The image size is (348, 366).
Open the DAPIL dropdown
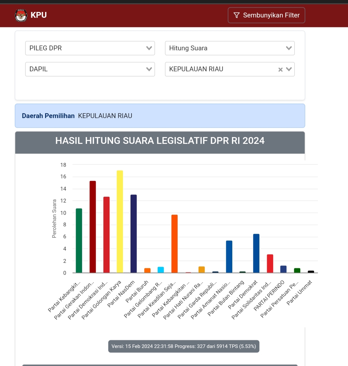90,69
